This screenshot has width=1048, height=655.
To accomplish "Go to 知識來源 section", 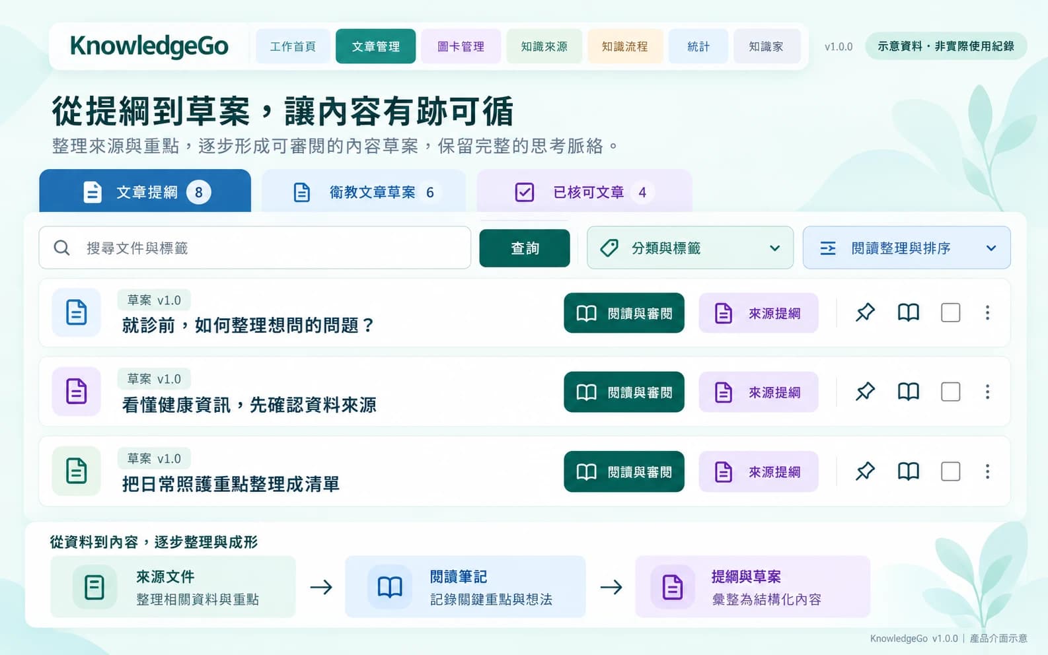I will (x=544, y=46).
